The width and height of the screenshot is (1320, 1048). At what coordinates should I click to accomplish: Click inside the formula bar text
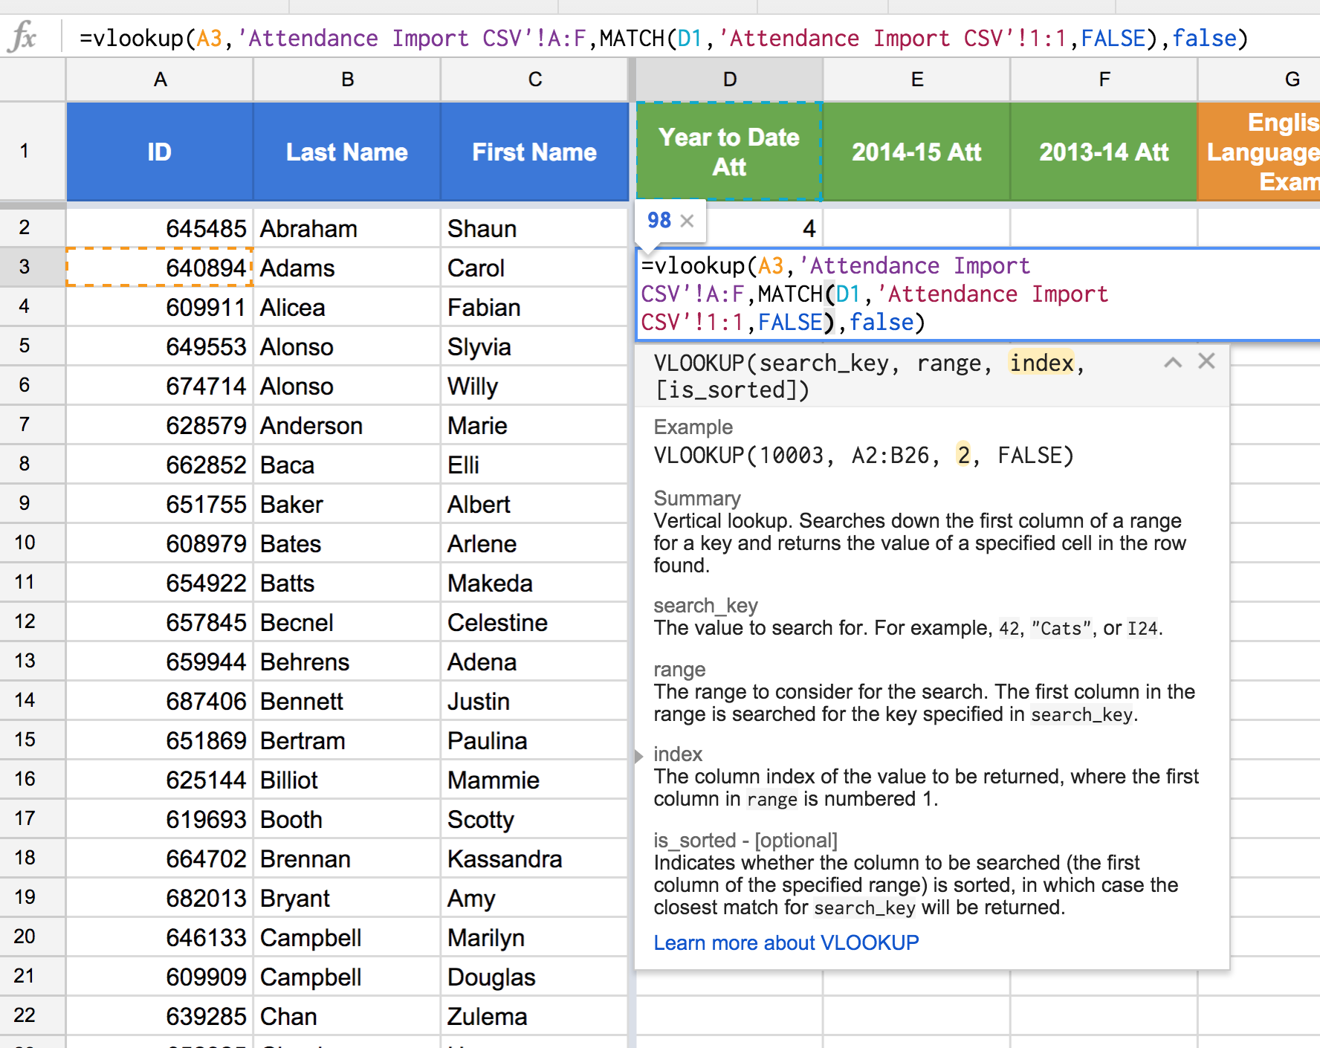tap(664, 38)
